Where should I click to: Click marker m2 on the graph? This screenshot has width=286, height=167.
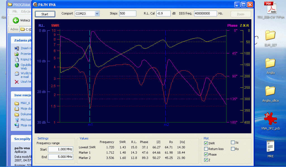[x=166, y=125]
